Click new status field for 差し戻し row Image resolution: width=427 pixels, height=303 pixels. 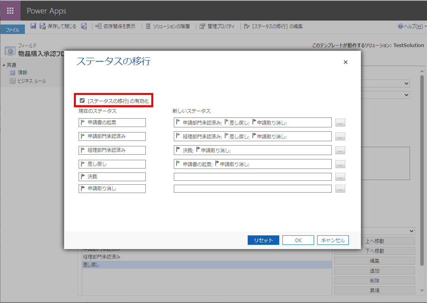[x=253, y=164]
